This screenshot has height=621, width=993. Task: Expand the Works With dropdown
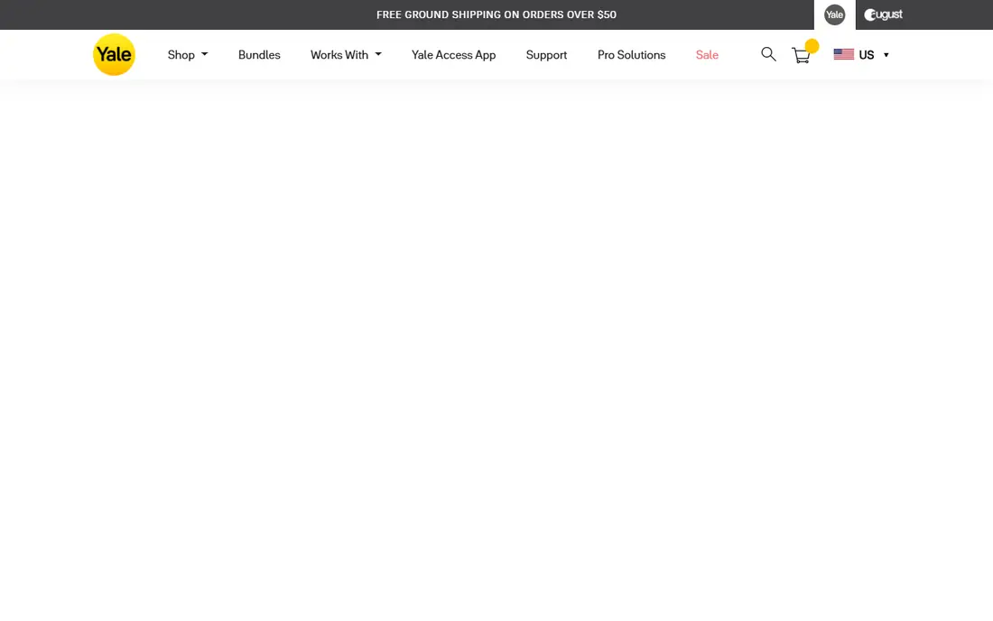[x=346, y=55]
